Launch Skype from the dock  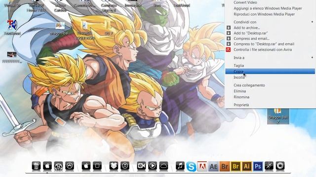point(191,166)
